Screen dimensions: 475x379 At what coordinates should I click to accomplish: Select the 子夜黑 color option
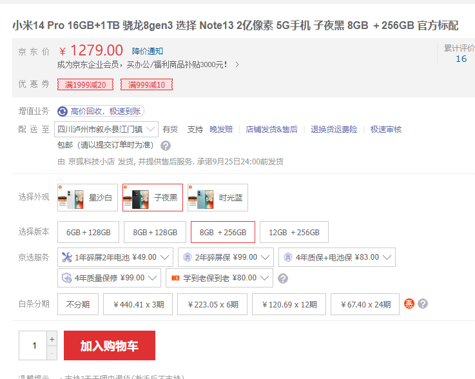coord(153,197)
